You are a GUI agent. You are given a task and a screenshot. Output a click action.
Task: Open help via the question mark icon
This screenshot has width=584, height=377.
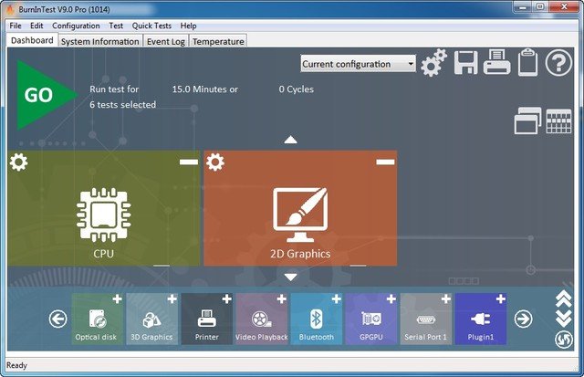tap(558, 63)
